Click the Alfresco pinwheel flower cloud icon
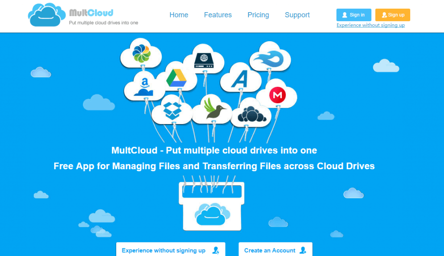The image size is (444, 256). click(x=141, y=53)
